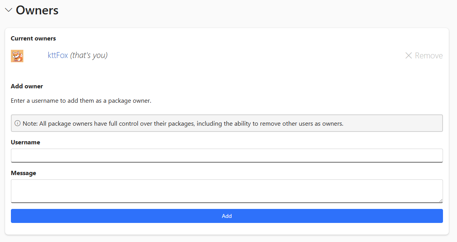Click the Username field label

tap(25, 142)
